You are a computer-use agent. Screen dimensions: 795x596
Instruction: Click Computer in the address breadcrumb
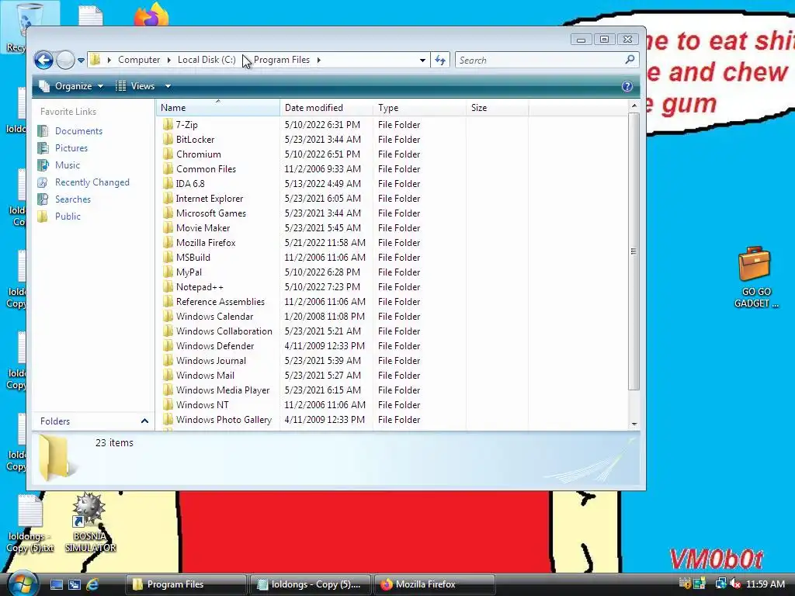pos(139,60)
